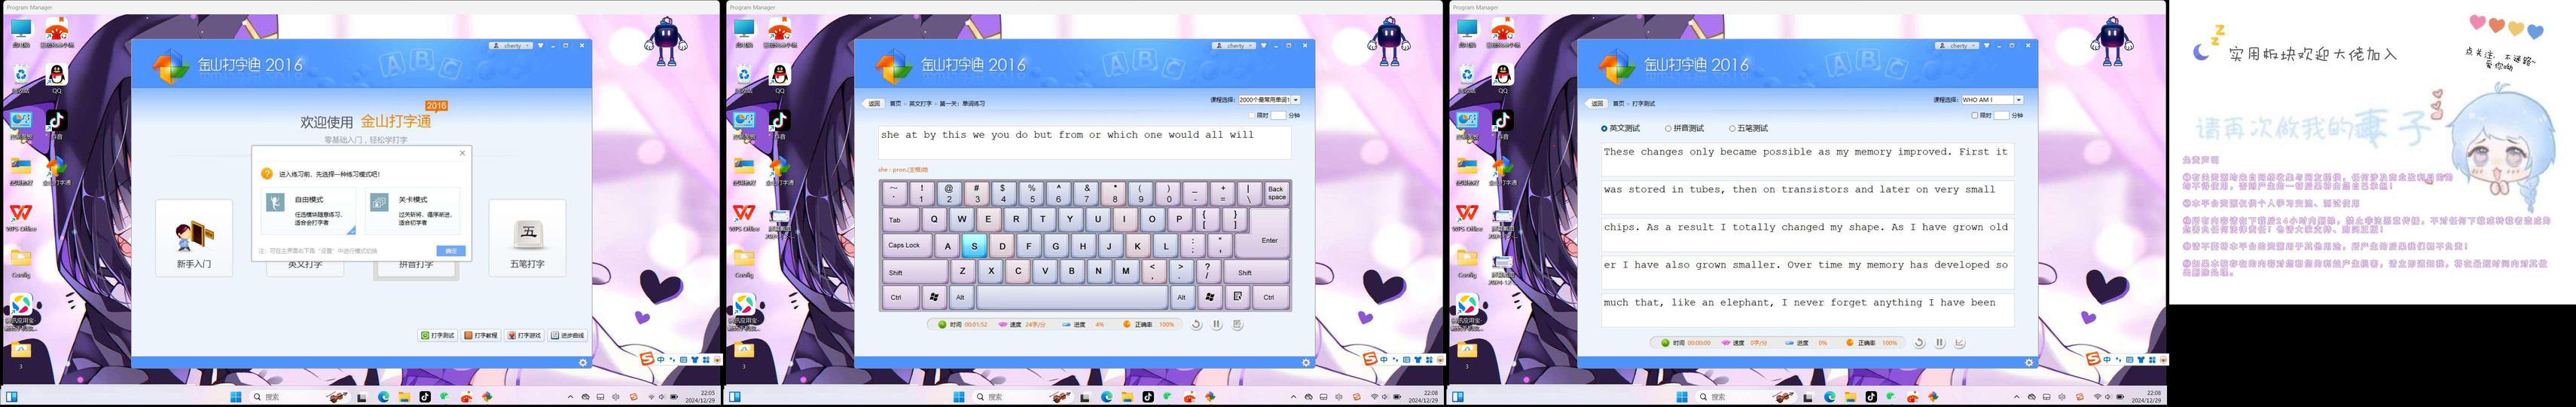
Task: Open 新手入门 card on the welcome screen
Action: click(x=194, y=238)
